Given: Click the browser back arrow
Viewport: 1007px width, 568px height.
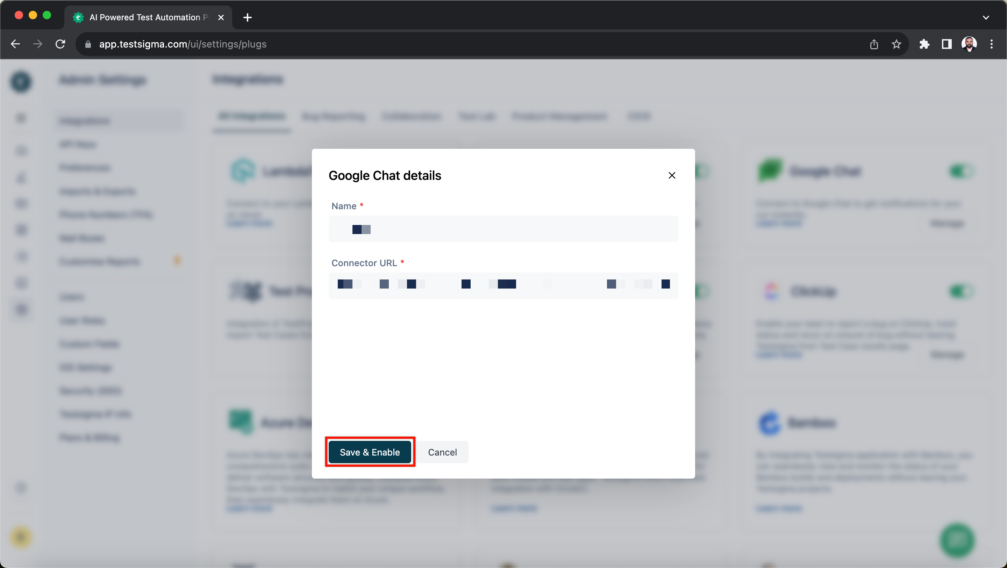Looking at the screenshot, I should pos(16,44).
